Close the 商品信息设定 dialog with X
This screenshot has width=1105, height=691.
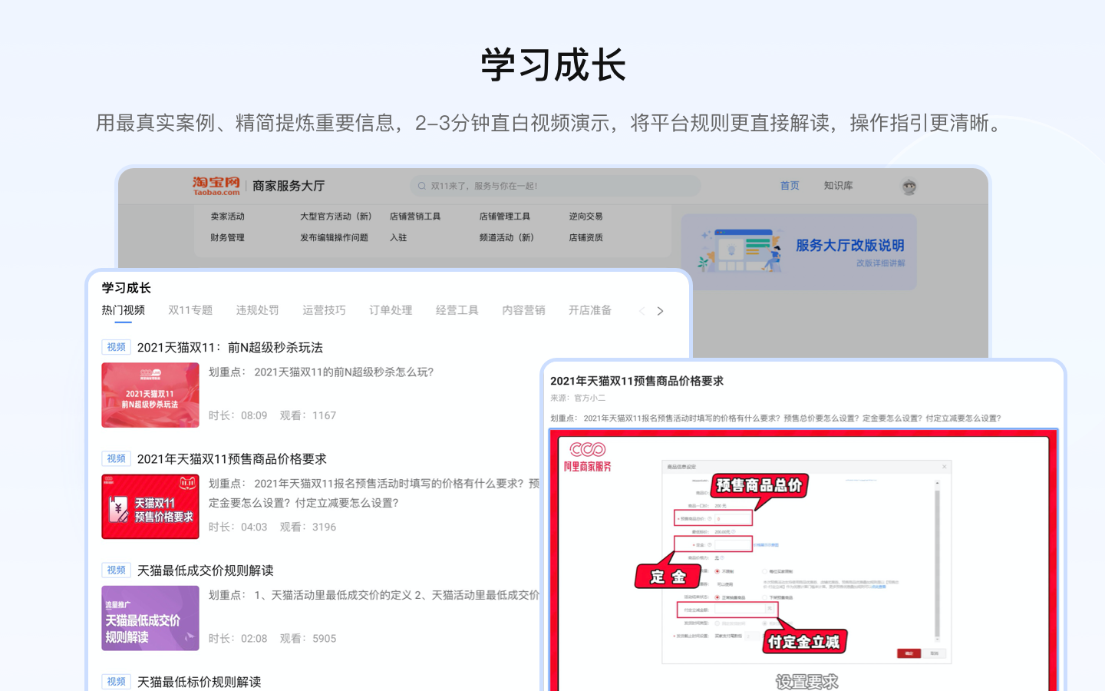click(x=944, y=467)
